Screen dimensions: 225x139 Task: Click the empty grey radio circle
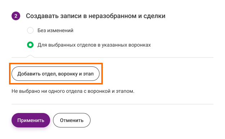tap(30, 30)
